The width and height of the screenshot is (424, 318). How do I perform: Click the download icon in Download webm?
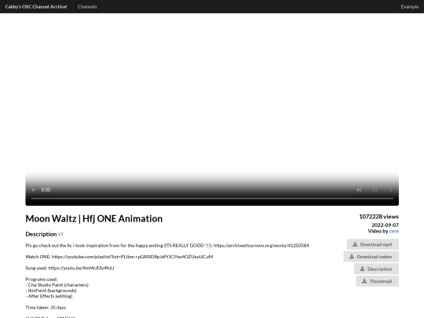point(352,257)
